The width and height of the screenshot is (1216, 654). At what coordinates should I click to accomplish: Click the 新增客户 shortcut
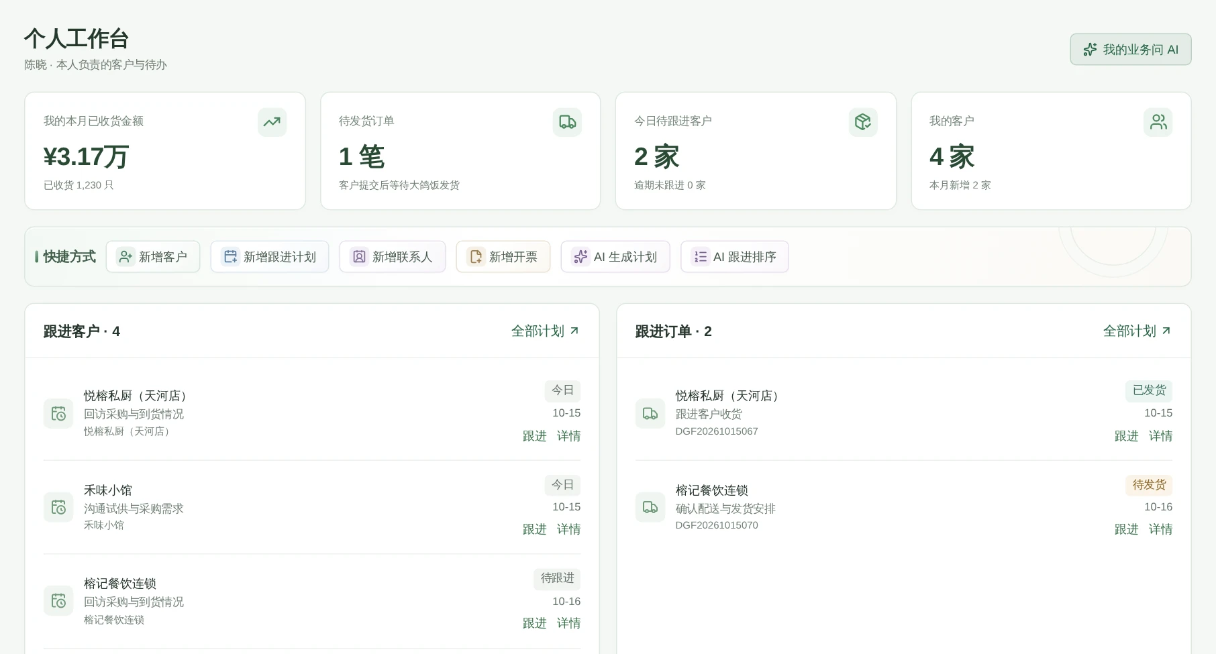pos(153,257)
